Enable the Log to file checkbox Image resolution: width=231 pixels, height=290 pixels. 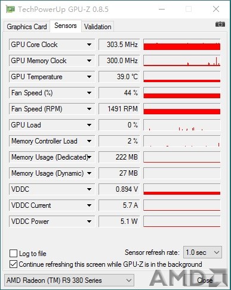click(x=13, y=254)
